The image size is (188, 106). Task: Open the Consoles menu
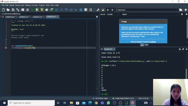click(x=35, y=5)
